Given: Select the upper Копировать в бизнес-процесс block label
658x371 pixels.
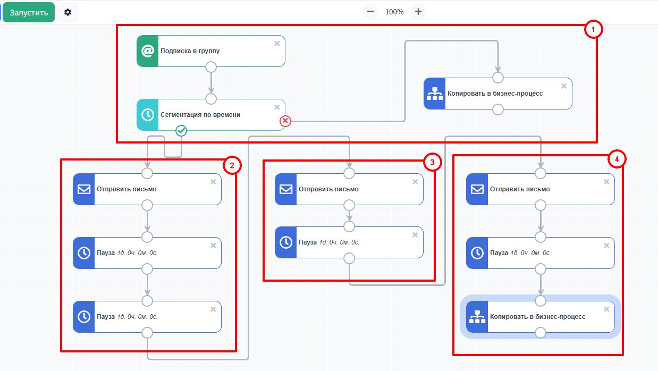Looking at the screenshot, I should tap(495, 94).
